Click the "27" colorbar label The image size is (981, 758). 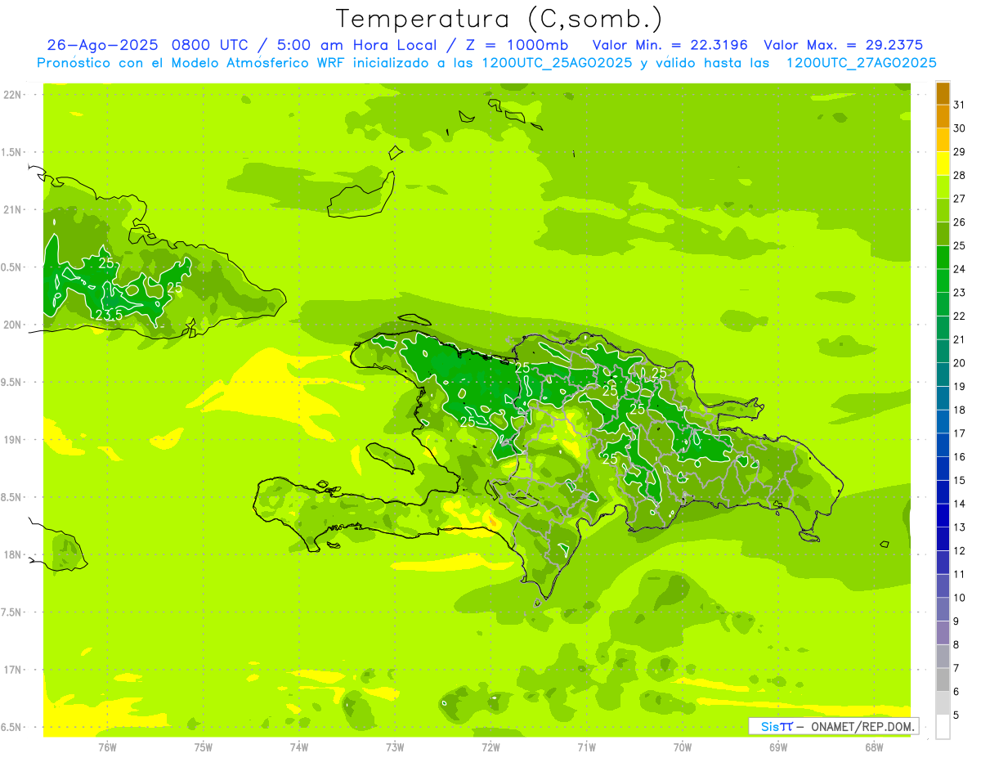959,199
